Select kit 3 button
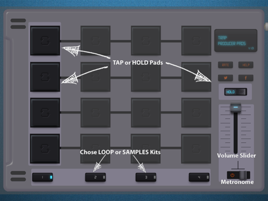 pos(146,177)
